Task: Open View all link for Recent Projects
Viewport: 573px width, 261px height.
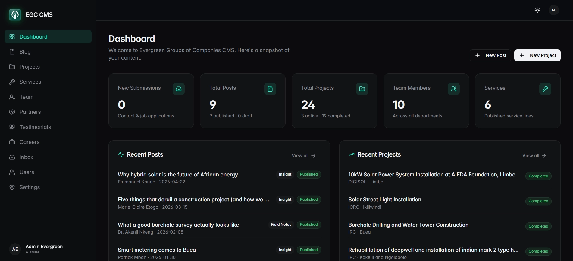Action: tap(534, 156)
